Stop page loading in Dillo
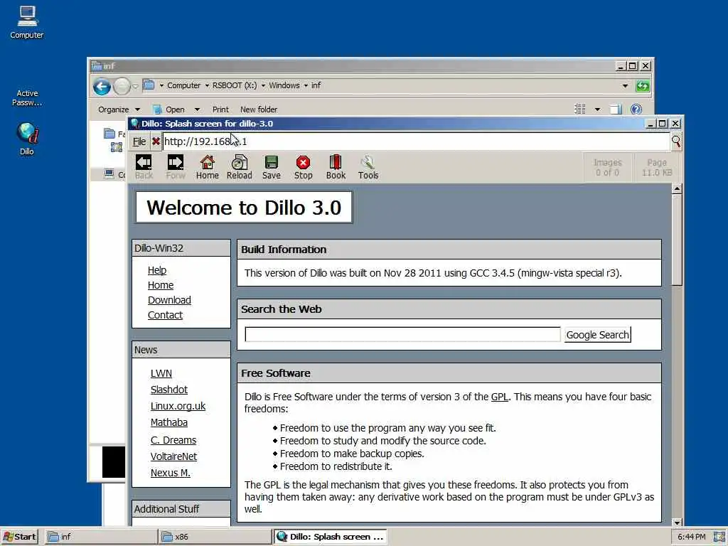Image resolution: width=728 pixels, height=546 pixels. pos(303,167)
